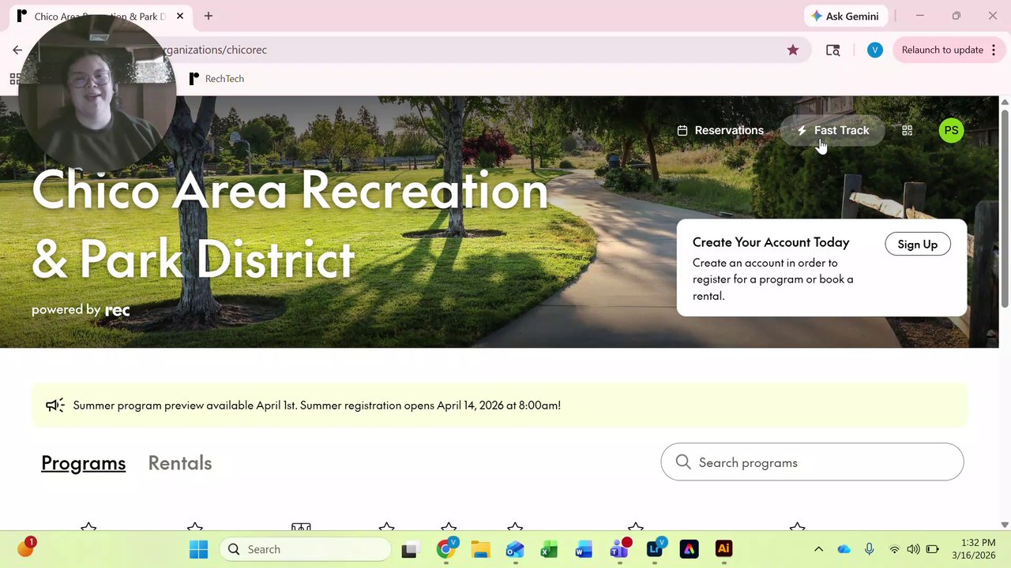Open the QR code grid icon
The height and width of the screenshot is (568, 1011).
click(x=907, y=130)
